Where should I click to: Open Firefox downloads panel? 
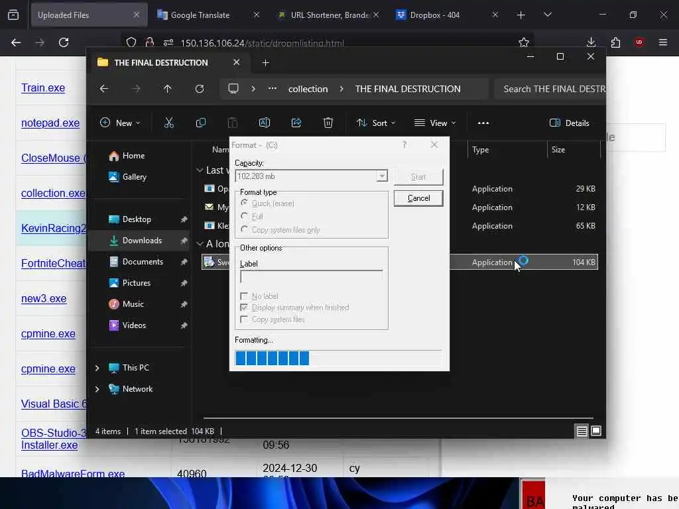pyautogui.click(x=591, y=42)
